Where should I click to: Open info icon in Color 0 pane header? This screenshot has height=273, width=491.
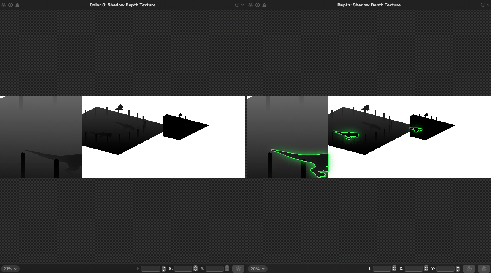11,5
